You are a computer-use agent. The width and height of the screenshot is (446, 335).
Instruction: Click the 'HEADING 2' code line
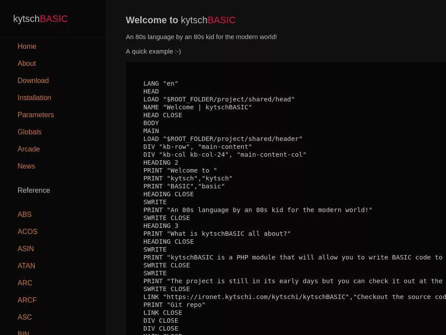[x=161, y=163]
